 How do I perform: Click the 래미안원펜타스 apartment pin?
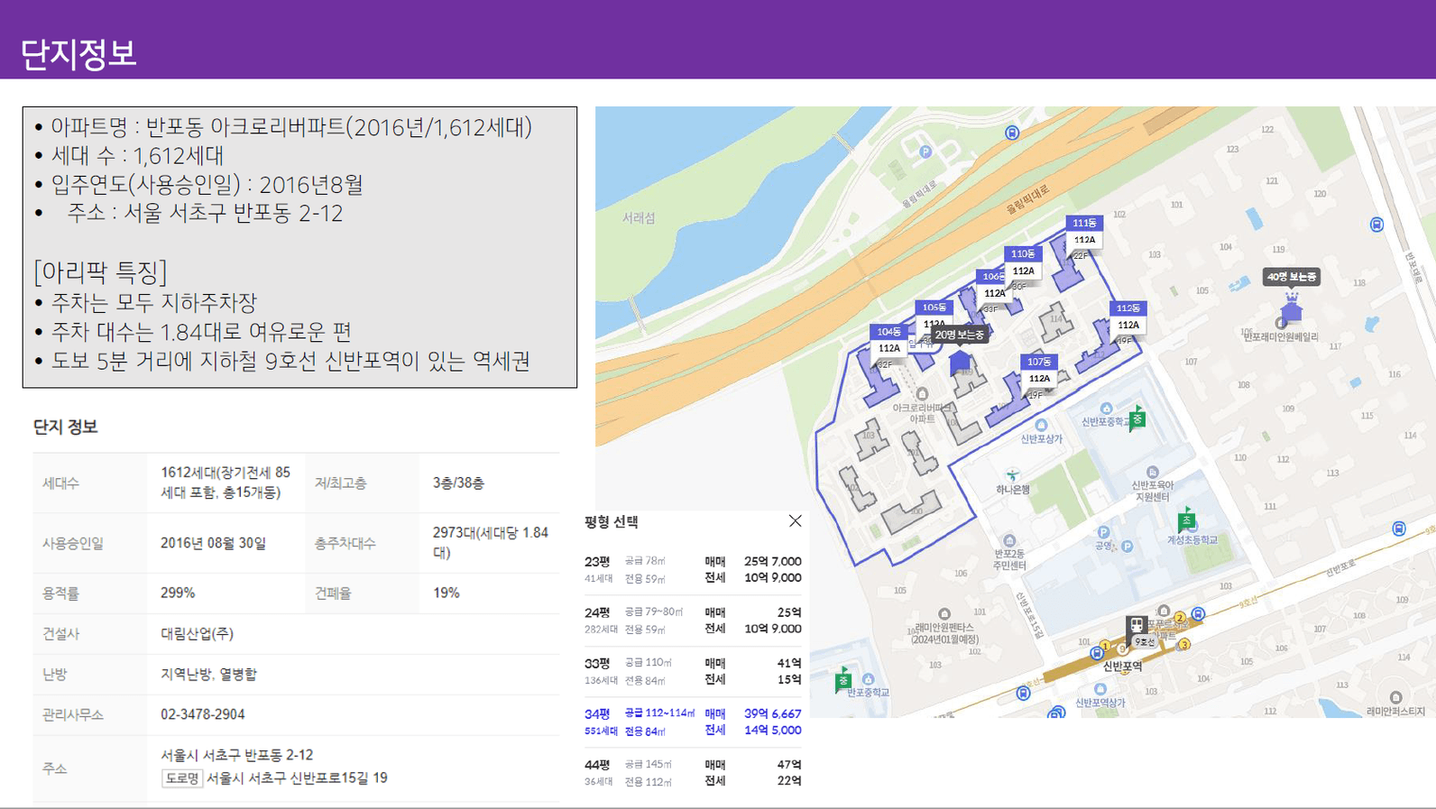(944, 614)
